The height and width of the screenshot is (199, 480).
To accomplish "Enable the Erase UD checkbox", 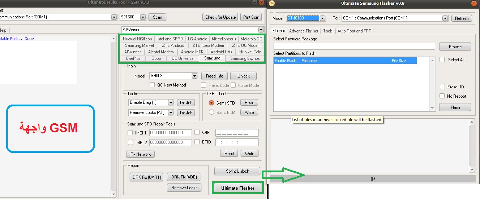I will click(x=442, y=87).
